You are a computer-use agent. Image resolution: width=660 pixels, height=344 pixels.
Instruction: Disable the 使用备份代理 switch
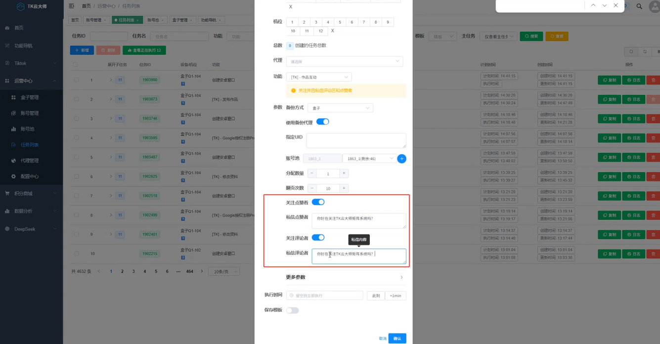click(x=322, y=121)
